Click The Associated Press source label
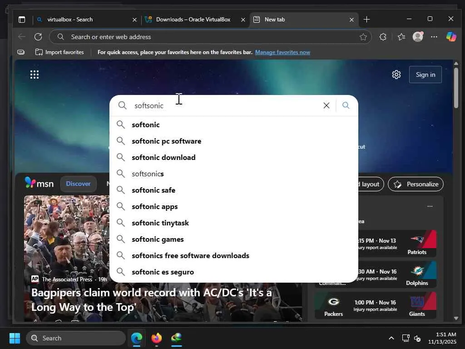 [67, 279]
